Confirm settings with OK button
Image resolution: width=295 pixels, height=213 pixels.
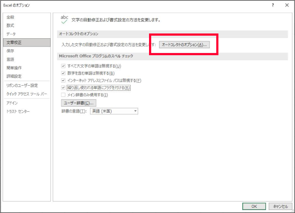tap(254, 206)
